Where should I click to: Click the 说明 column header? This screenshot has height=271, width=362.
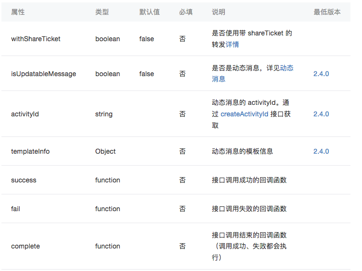[219, 12]
